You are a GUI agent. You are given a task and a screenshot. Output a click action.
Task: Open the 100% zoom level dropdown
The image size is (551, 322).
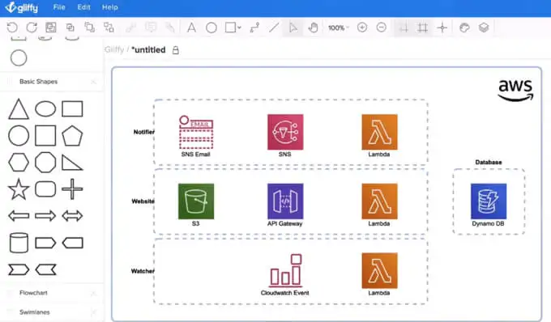click(x=339, y=28)
